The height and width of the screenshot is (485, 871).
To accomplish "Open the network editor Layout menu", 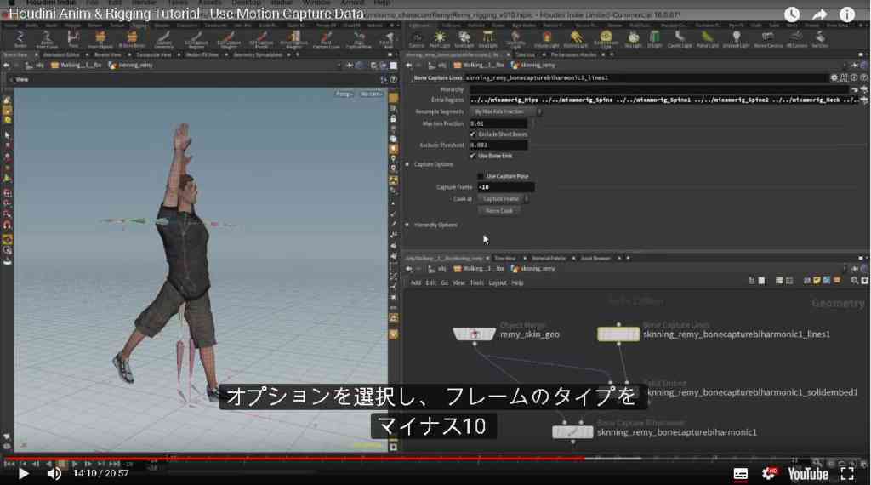I will (x=497, y=282).
